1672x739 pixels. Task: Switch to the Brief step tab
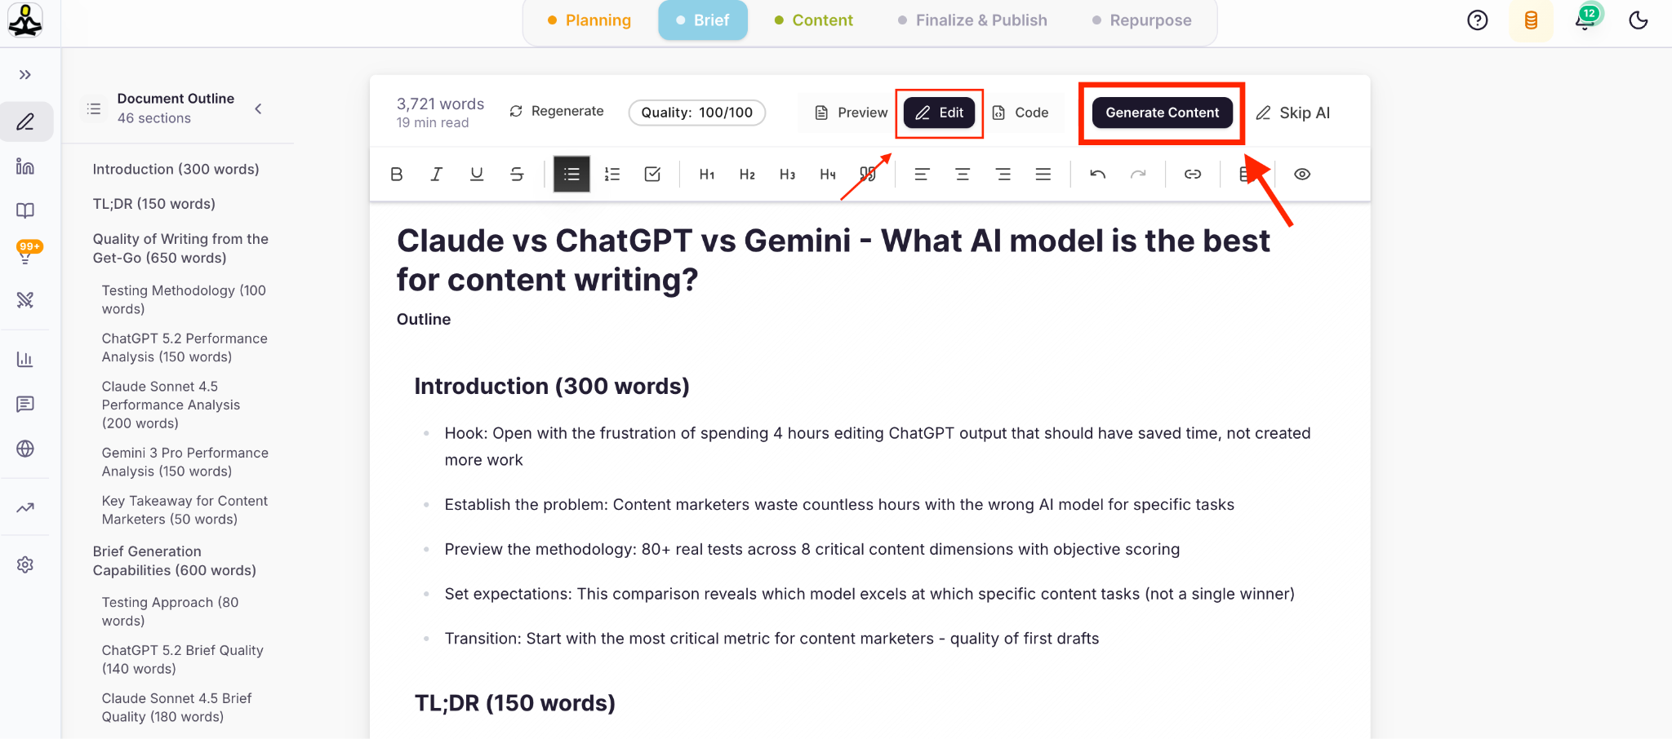coord(703,20)
